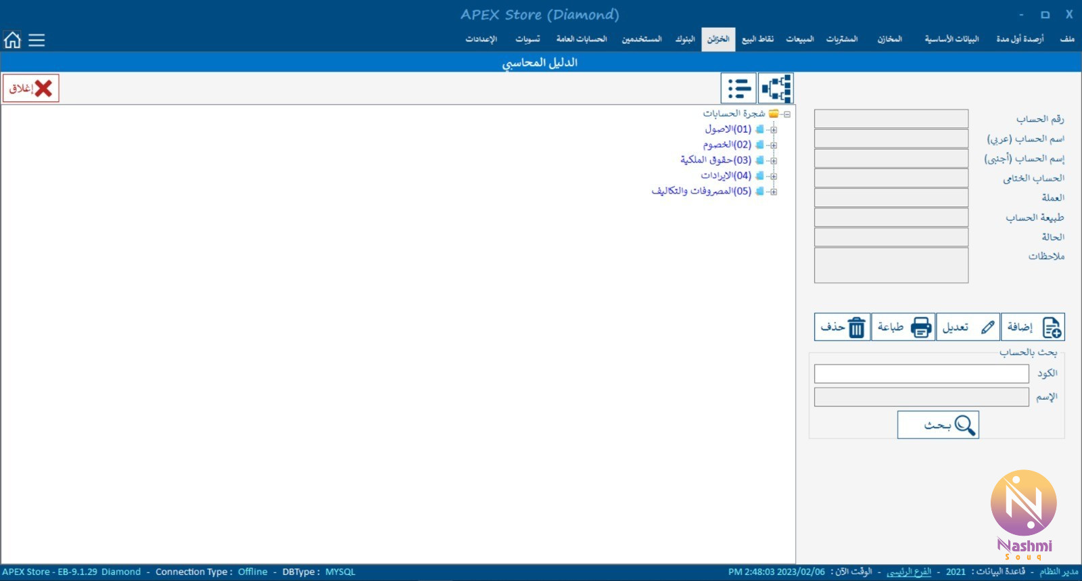The height and width of the screenshot is (581, 1082).
Task: Open the hamburger menu icon
Action: 37,40
